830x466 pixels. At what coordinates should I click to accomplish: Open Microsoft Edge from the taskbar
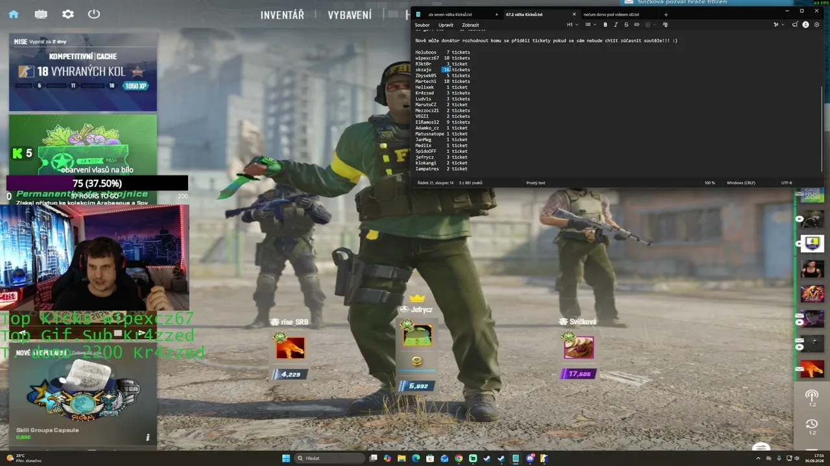coord(416,458)
